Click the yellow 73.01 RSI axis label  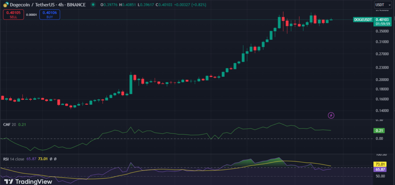[x=380, y=165]
